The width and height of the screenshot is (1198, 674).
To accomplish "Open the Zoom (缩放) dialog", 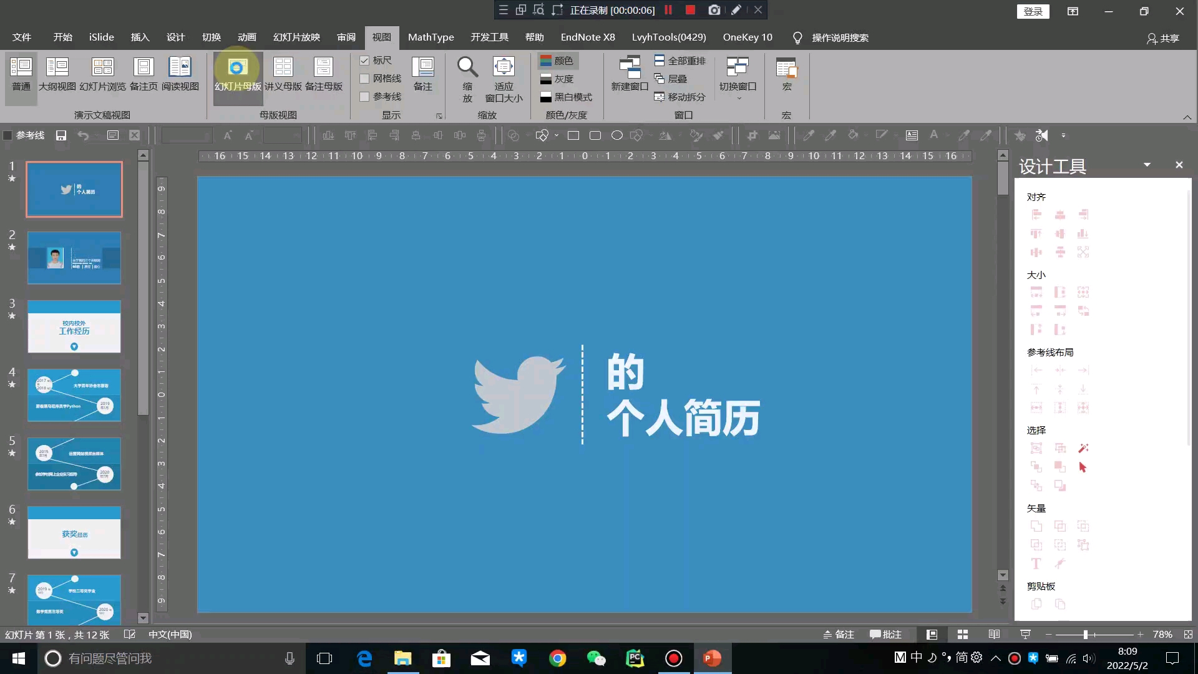I will coord(467,79).
